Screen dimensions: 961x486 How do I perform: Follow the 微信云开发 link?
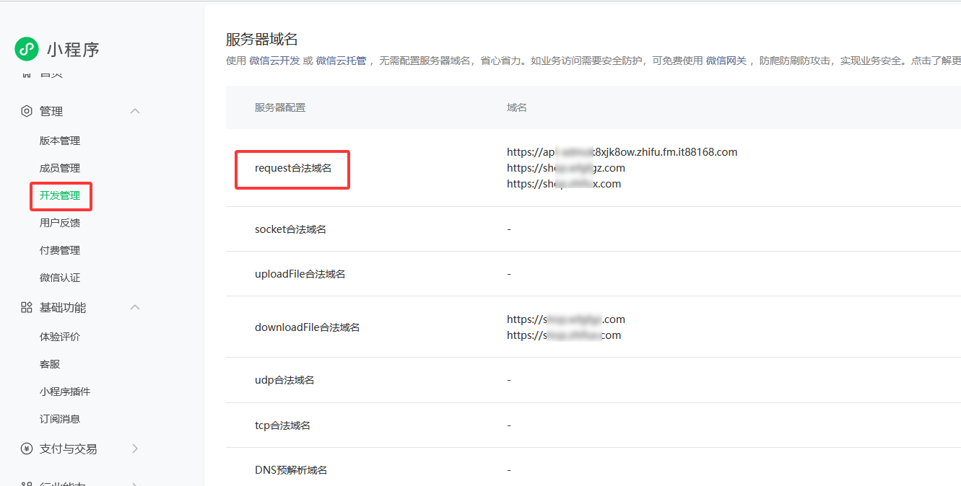[274, 61]
